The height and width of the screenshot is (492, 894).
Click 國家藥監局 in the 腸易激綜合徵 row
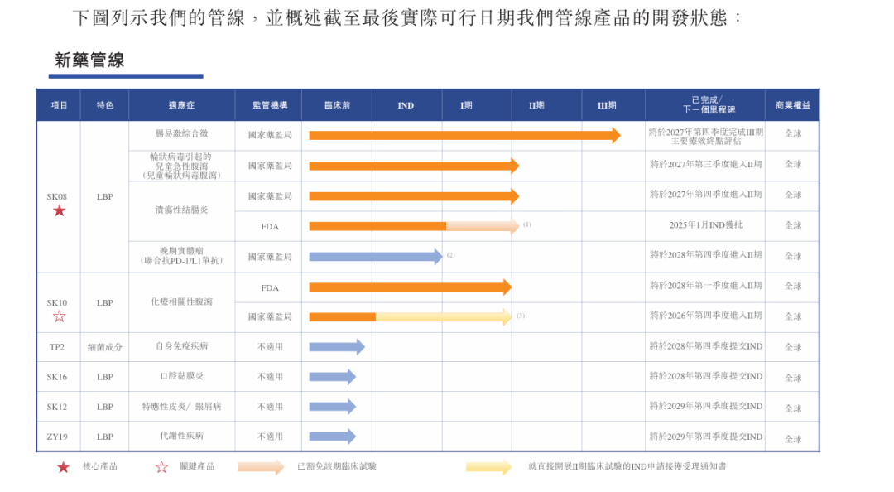pyautogui.click(x=270, y=135)
